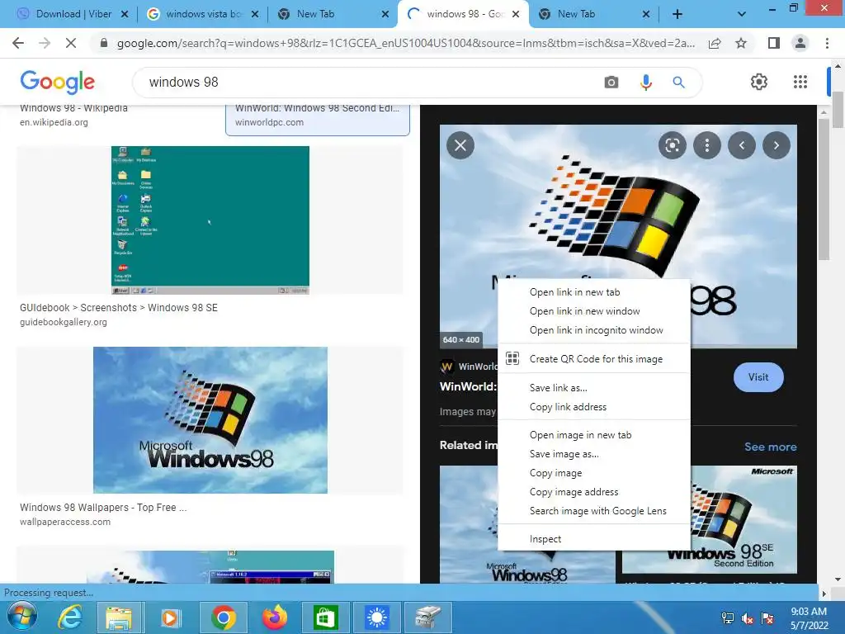Click the browser forward arrow
845x634 pixels.
pyautogui.click(x=45, y=43)
